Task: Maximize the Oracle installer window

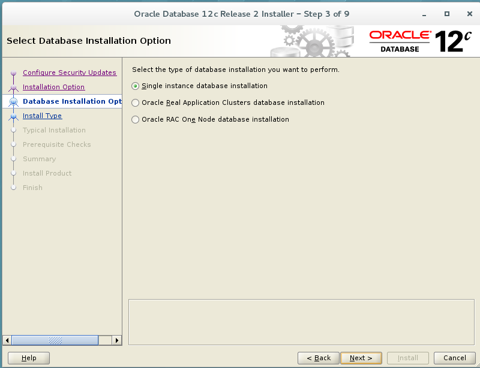Action: coord(447,14)
